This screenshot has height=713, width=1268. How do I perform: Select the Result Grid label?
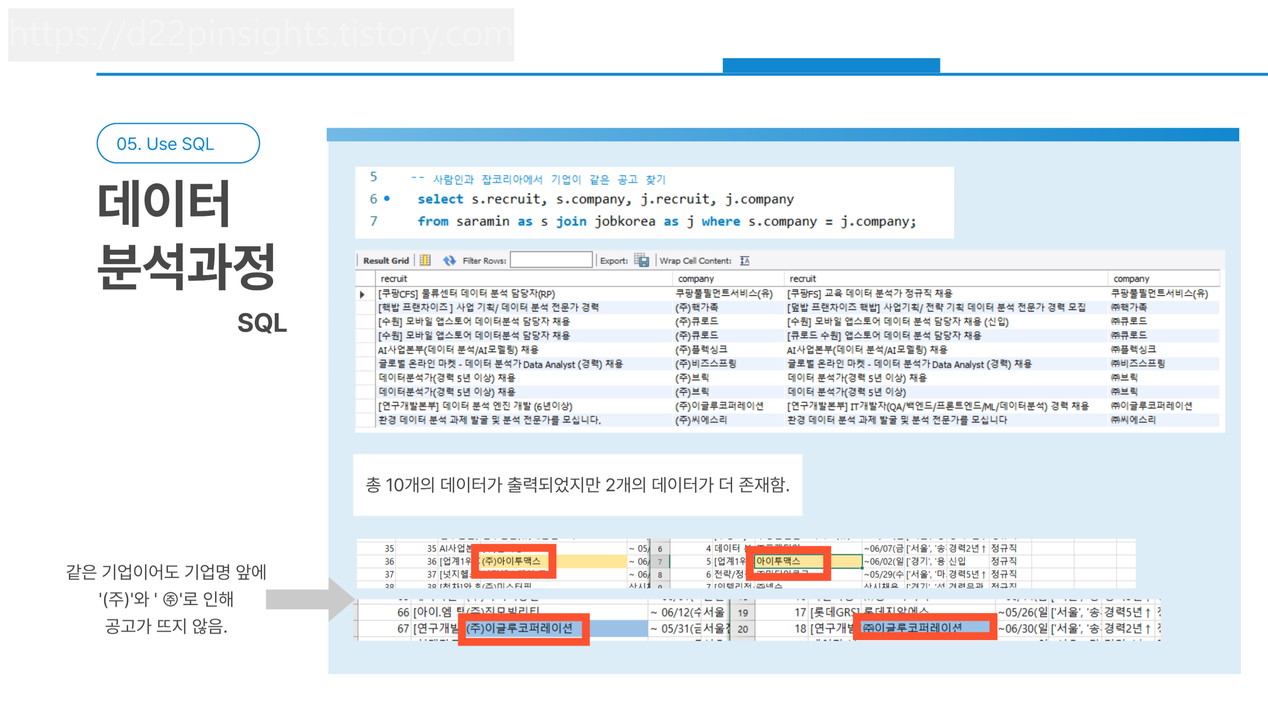click(386, 260)
